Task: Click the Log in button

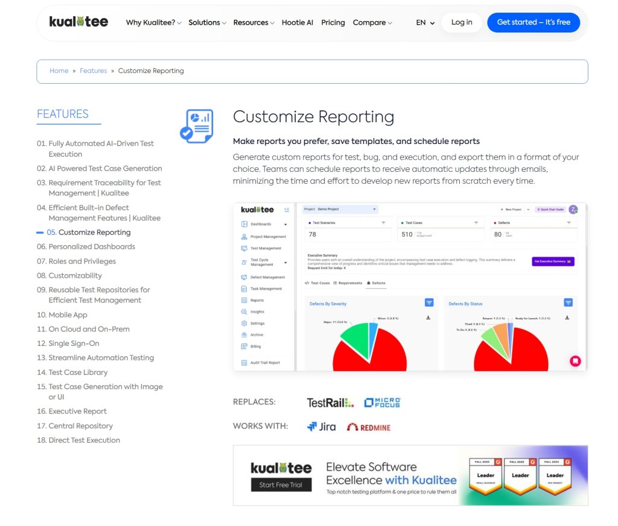Action: coord(462,22)
